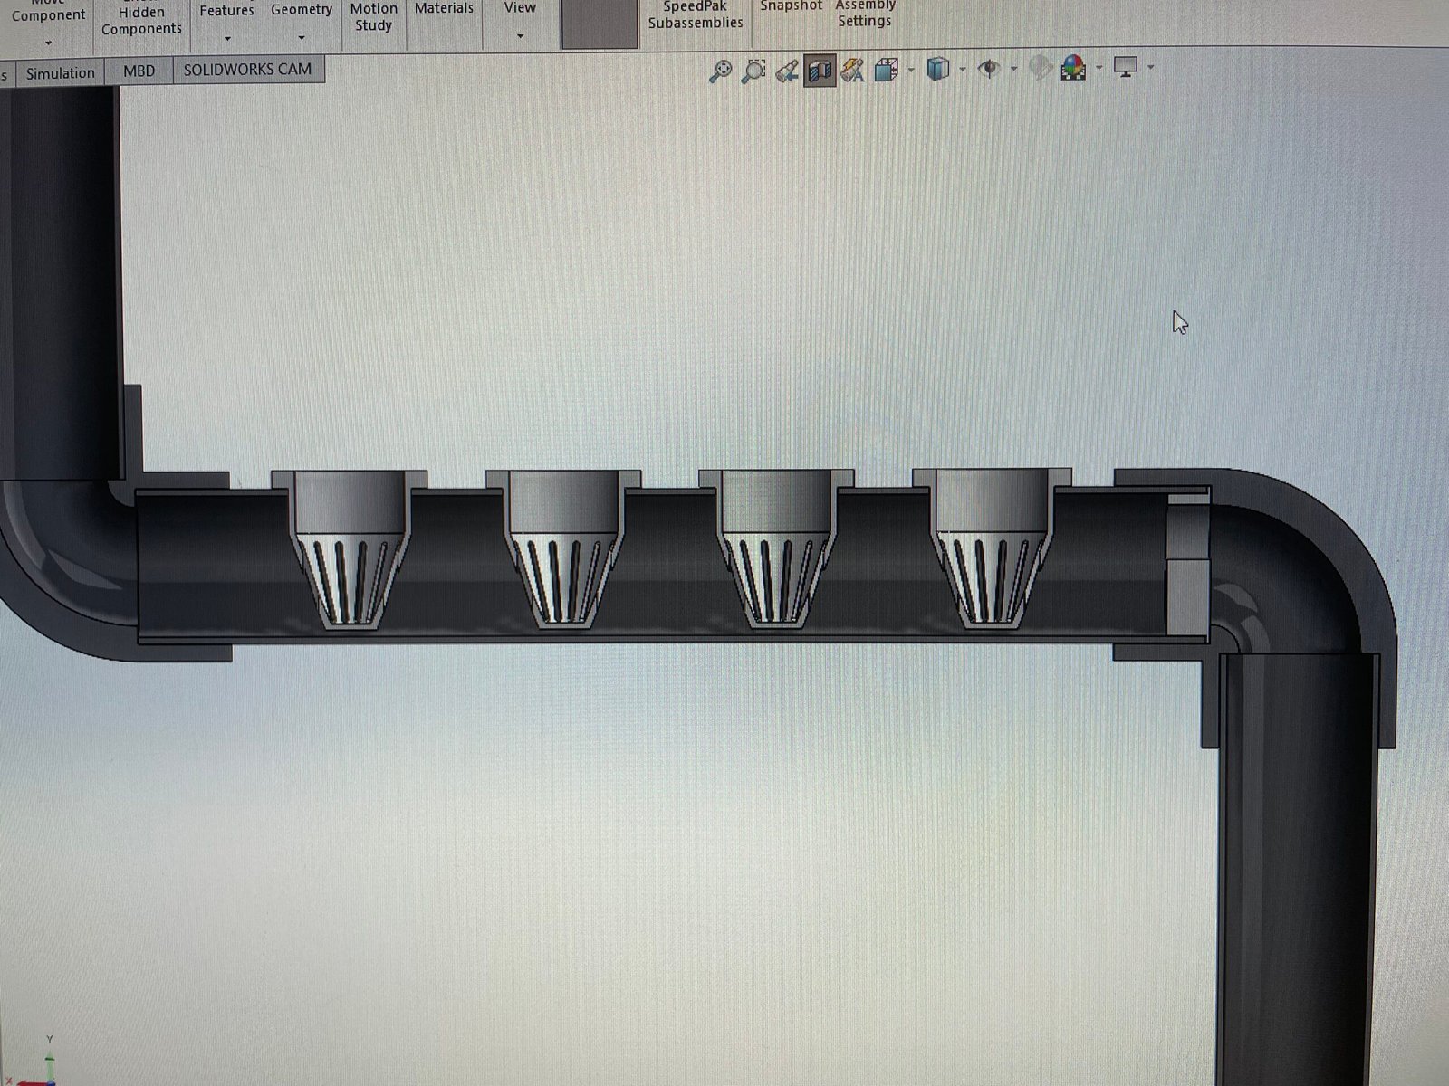Click the Apply Scene color icon
The image size is (1449, 1086).
click(1074, 68)
